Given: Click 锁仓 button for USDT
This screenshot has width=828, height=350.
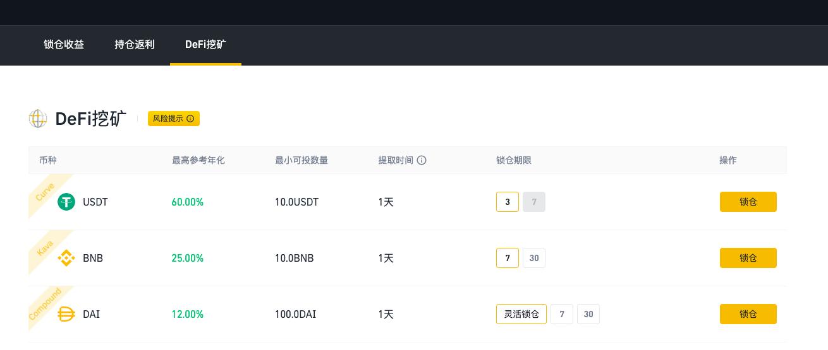Looking at the screenshot, I should click(748, 202).
